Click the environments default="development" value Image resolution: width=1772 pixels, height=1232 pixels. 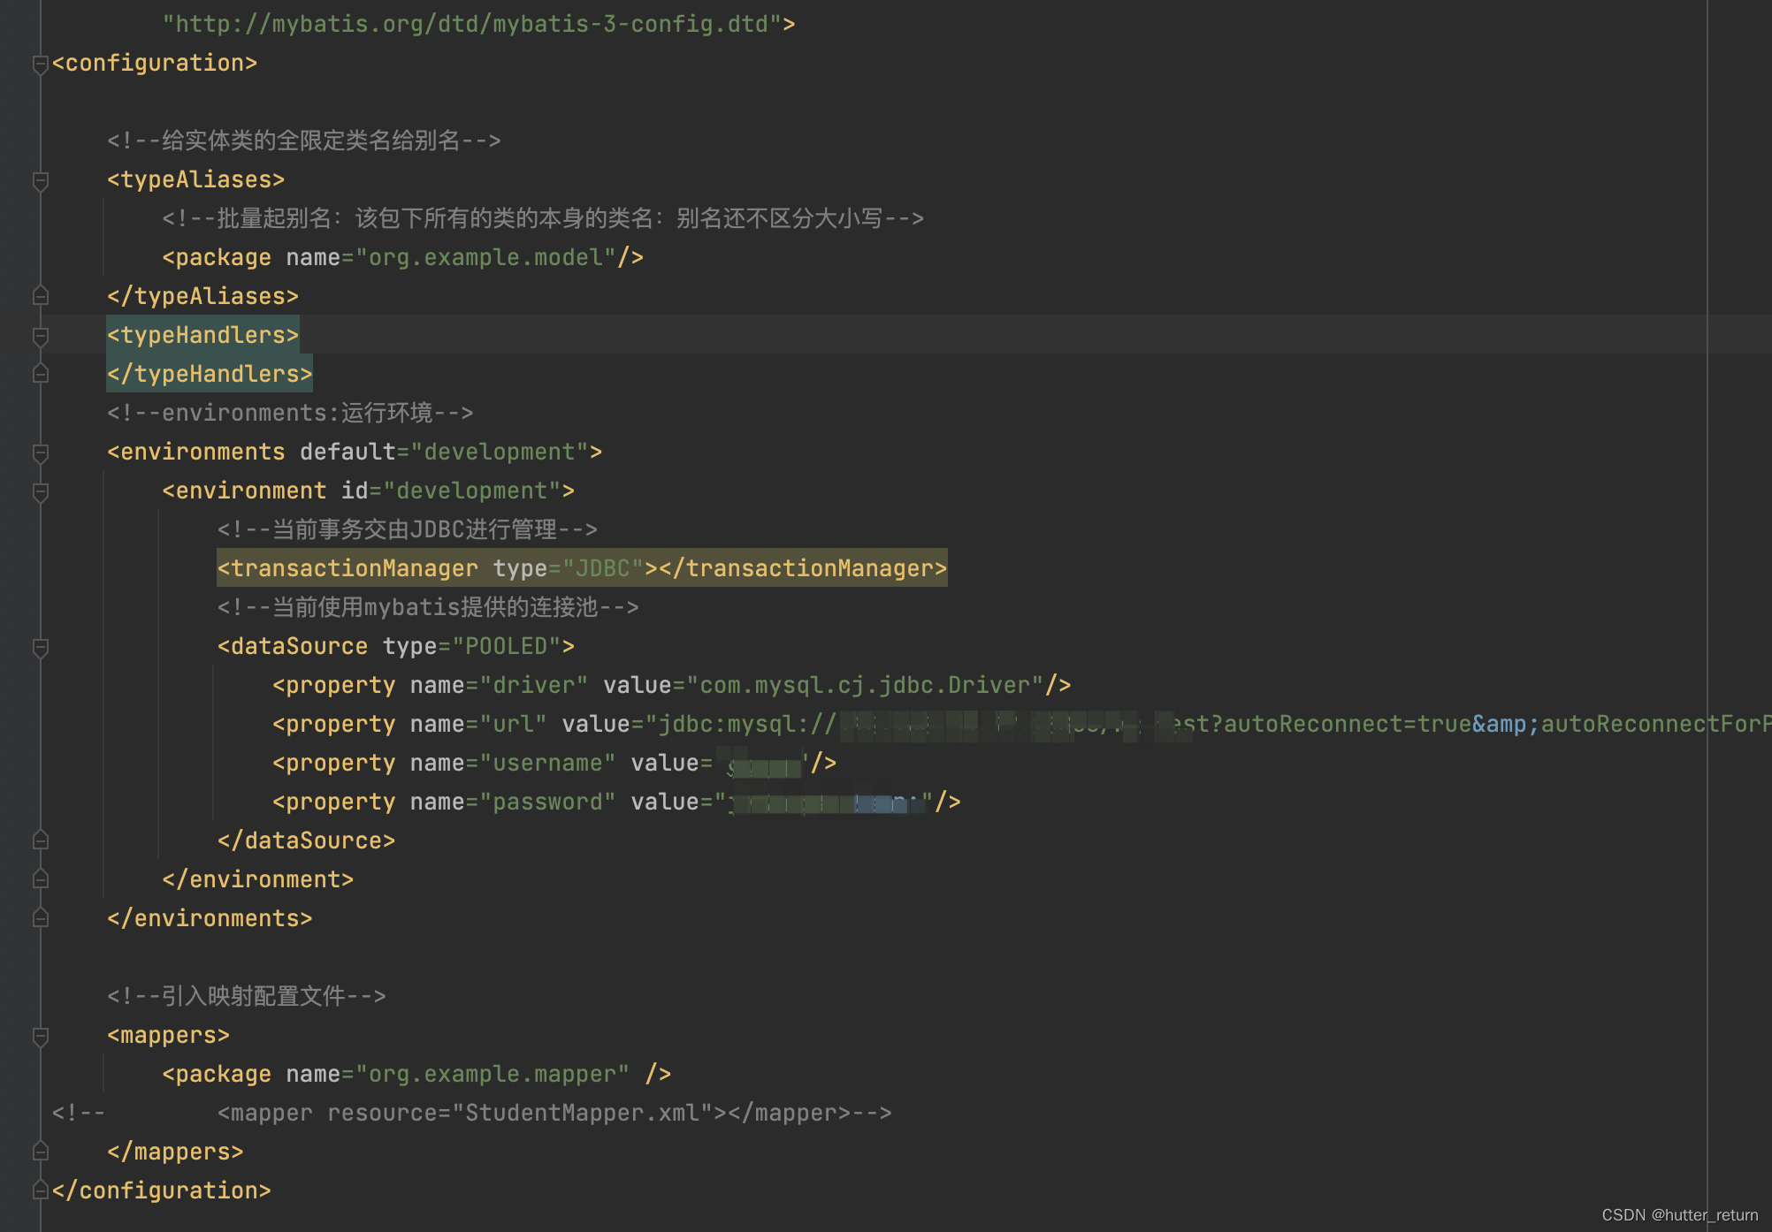500,452
